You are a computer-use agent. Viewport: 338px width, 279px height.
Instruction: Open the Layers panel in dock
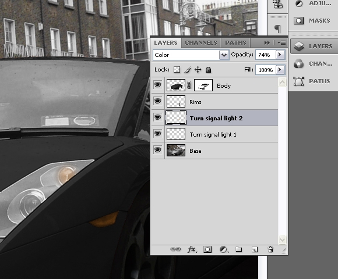(x=314, y=46)
